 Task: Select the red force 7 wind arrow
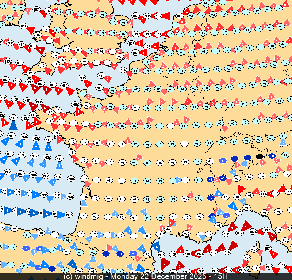tap(165, 263)
